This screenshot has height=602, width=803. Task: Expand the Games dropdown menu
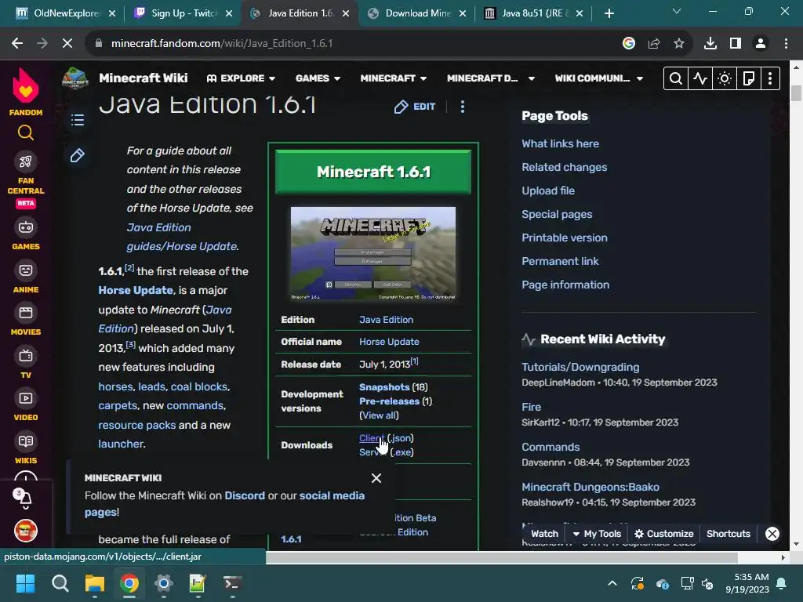click(x=318, y=78)
